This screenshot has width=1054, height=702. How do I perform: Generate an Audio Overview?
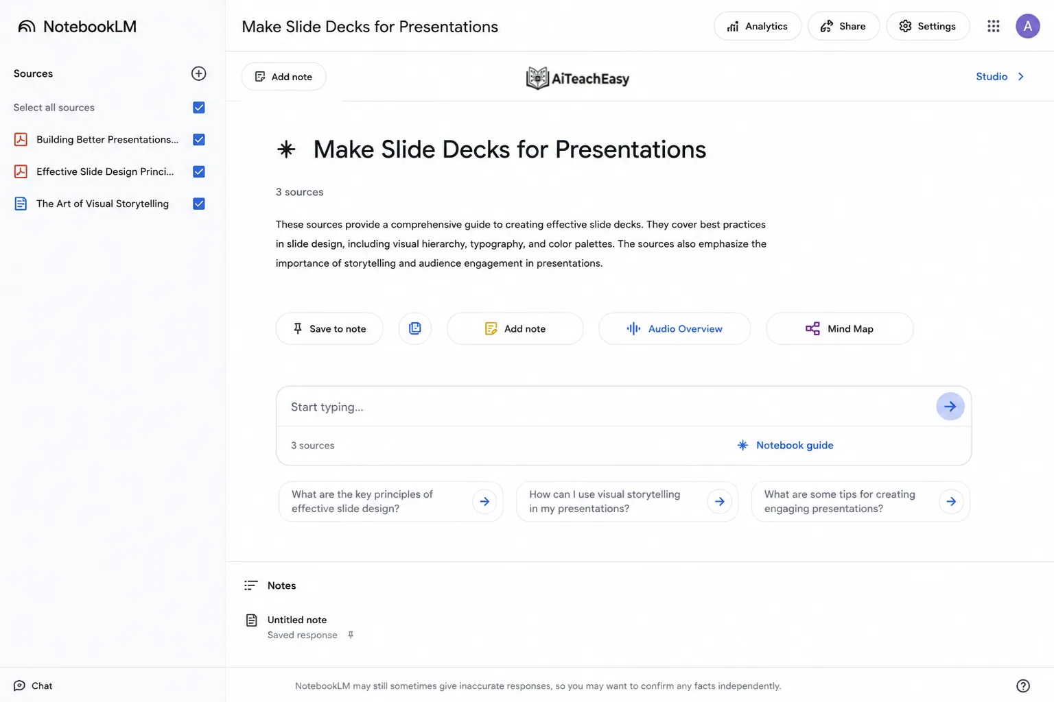click(x=675, y=328)
